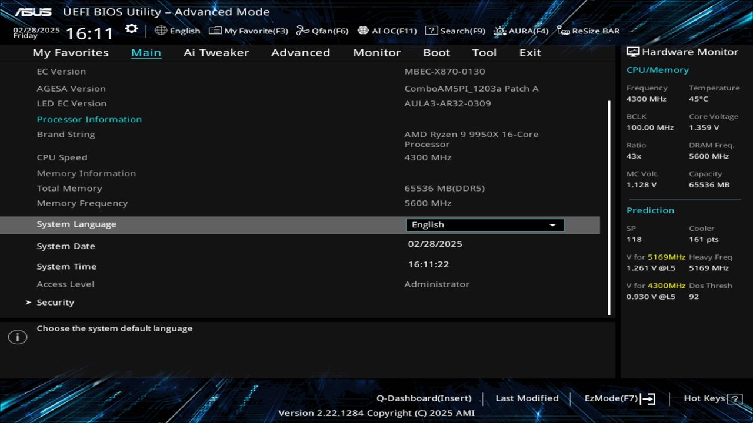Click the EzMode exit arrow icon
The image size is (753, 423).
coord(648,399)
